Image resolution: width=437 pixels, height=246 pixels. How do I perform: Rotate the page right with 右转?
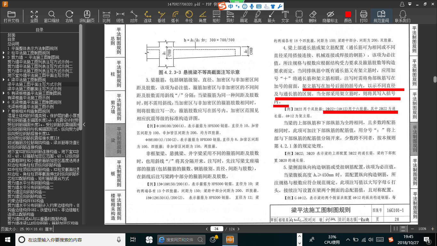coord(69,17)
